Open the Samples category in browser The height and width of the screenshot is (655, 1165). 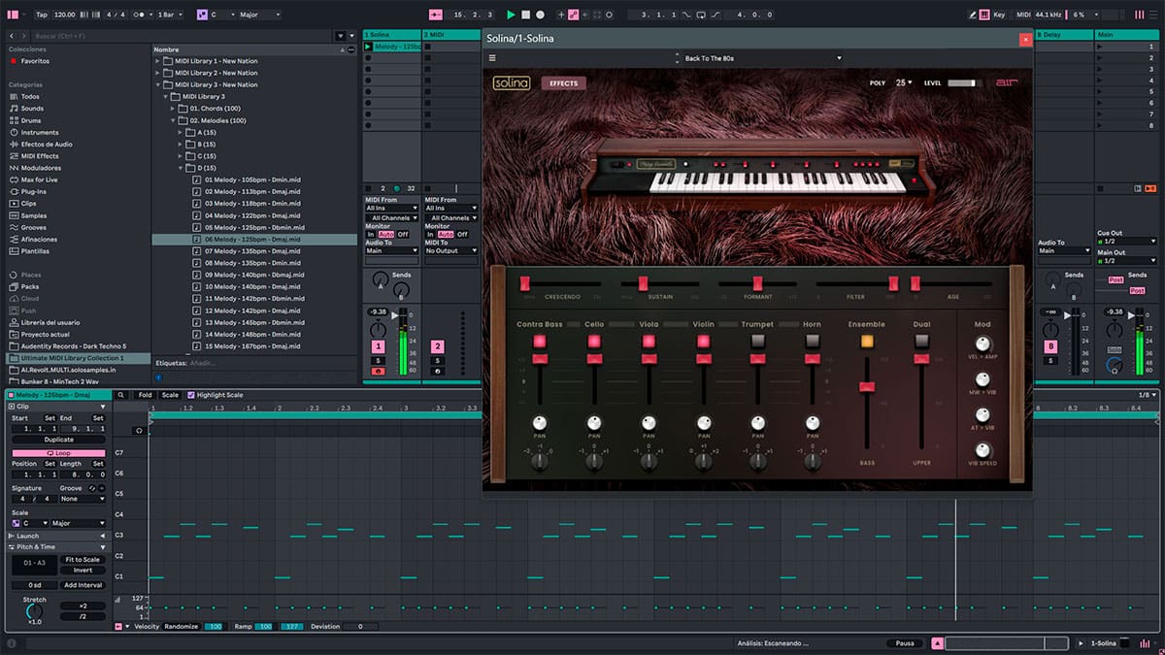[33, 215]
